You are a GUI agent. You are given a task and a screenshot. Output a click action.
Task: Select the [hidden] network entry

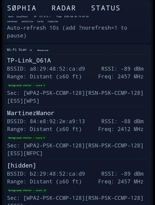coord(22,165)
